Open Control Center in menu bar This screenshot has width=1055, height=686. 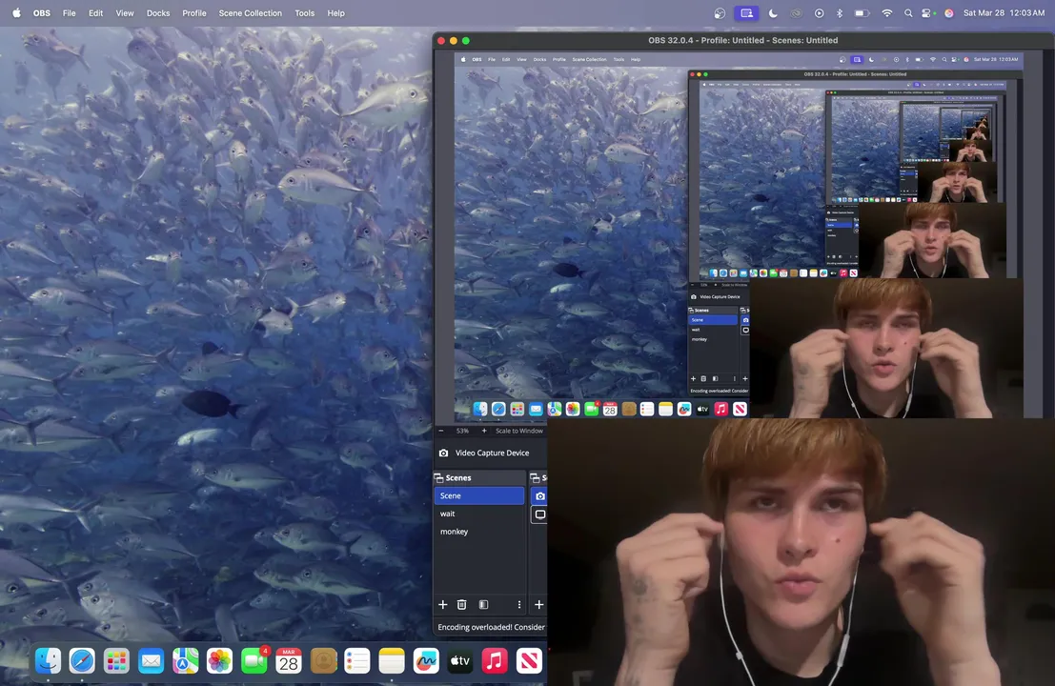(928, 12)
